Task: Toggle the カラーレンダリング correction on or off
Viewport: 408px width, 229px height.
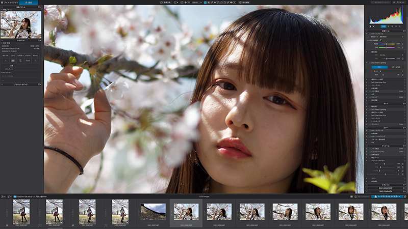Action: (x=370, y=136)
